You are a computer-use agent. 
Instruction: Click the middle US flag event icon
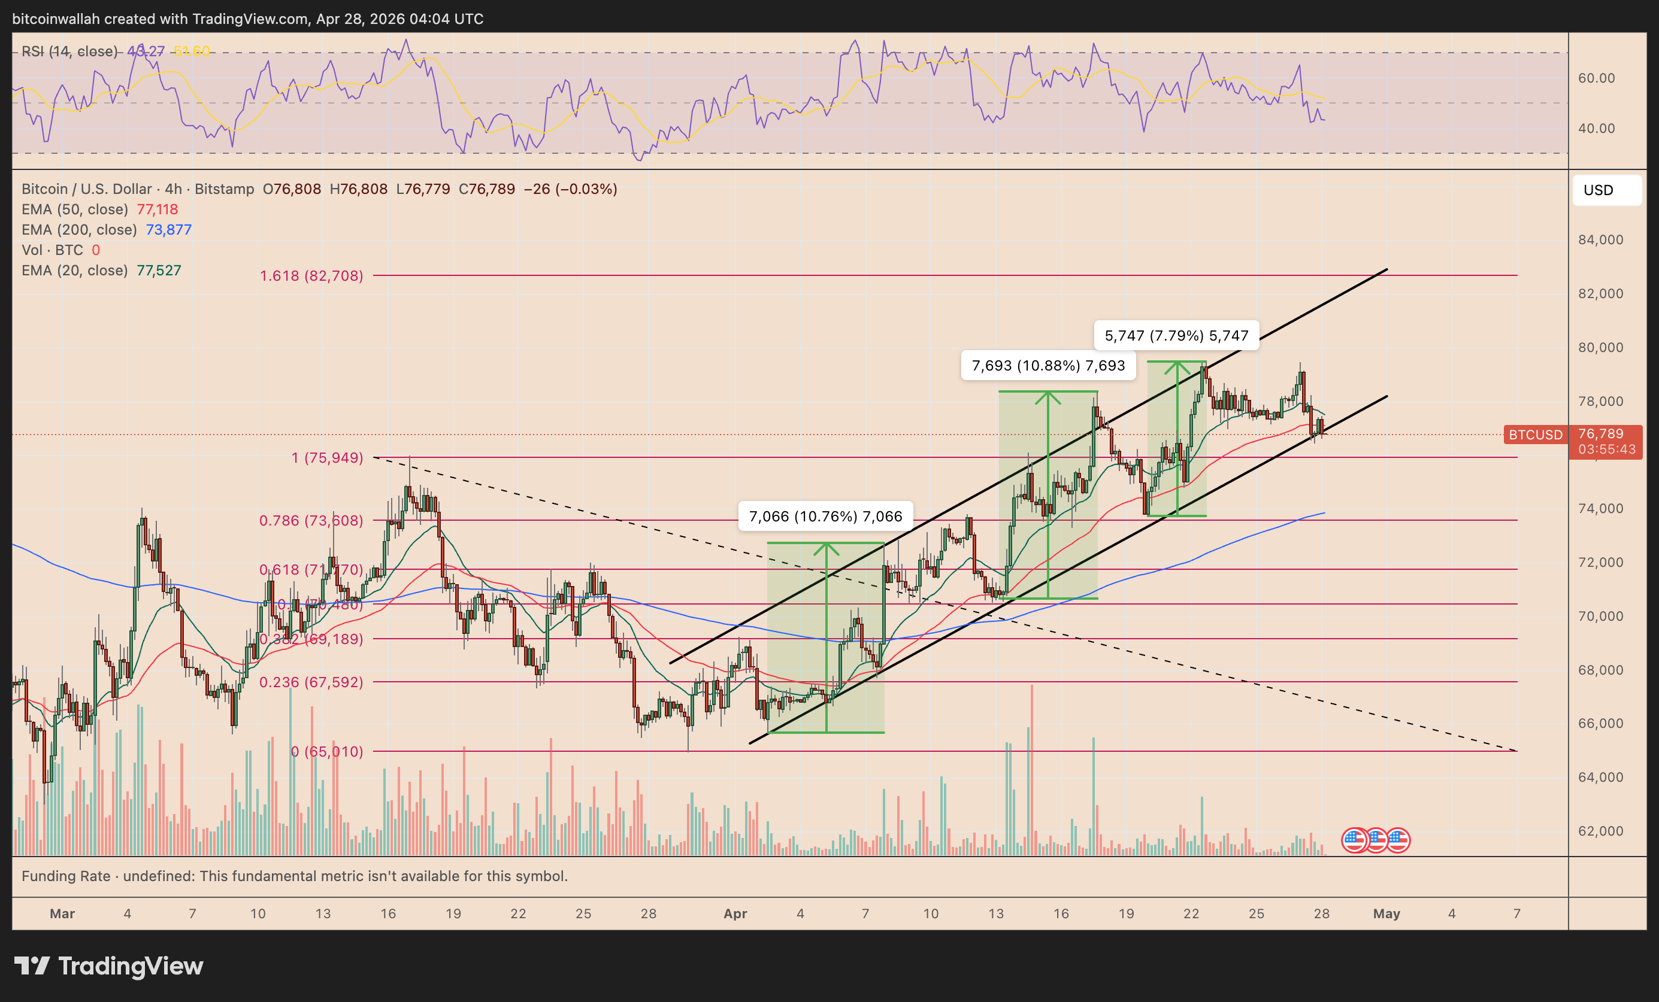point(1376,840)
